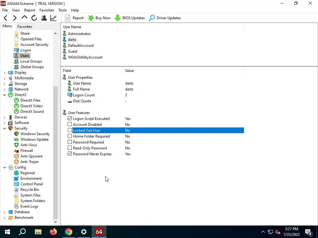Switch to the Favorites tab in sidebar
This screenshot has height=238, width=318.
pos(25,27)
